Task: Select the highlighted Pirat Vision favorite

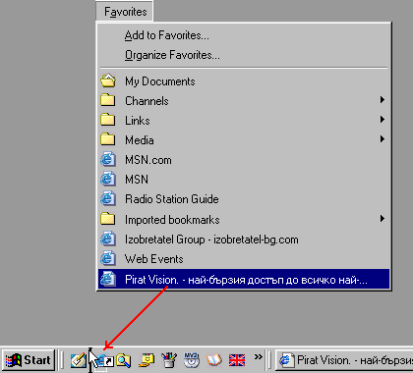Action: click(x=244, y=280)
